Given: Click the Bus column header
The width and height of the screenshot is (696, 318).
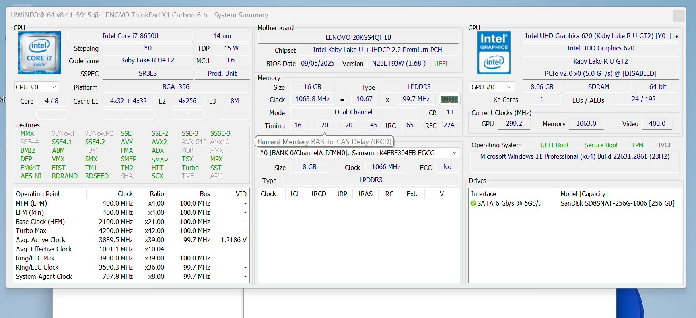Looking at the screenshot, I should (189, 194).
